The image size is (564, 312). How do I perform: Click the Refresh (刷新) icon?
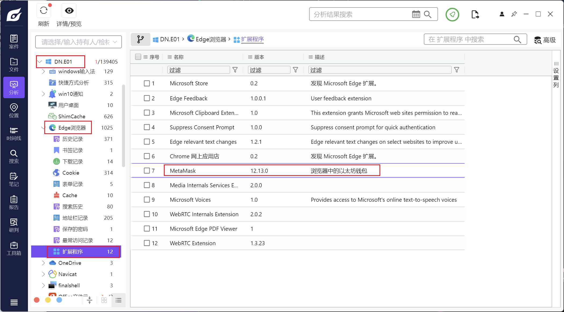(44, 11)
